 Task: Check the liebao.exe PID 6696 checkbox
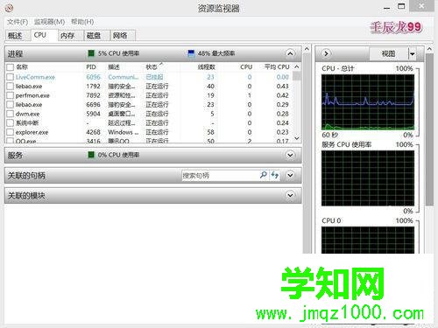11,105
